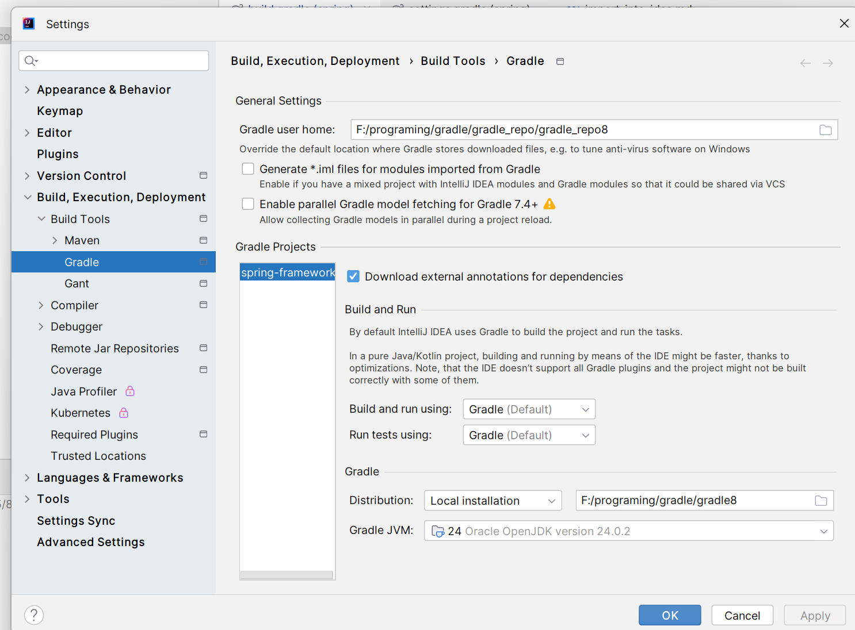Enable parallel Gradle model fetching checkbox

click(x=248, y=204)
